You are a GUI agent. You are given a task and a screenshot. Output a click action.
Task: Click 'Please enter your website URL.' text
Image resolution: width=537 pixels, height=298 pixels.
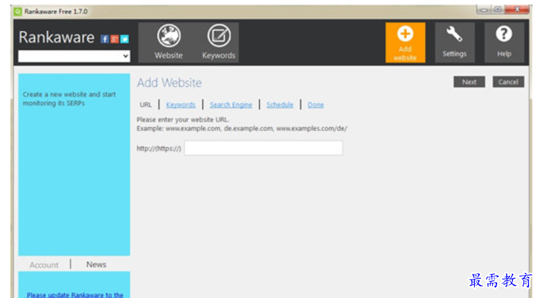(x=183, y=120)
